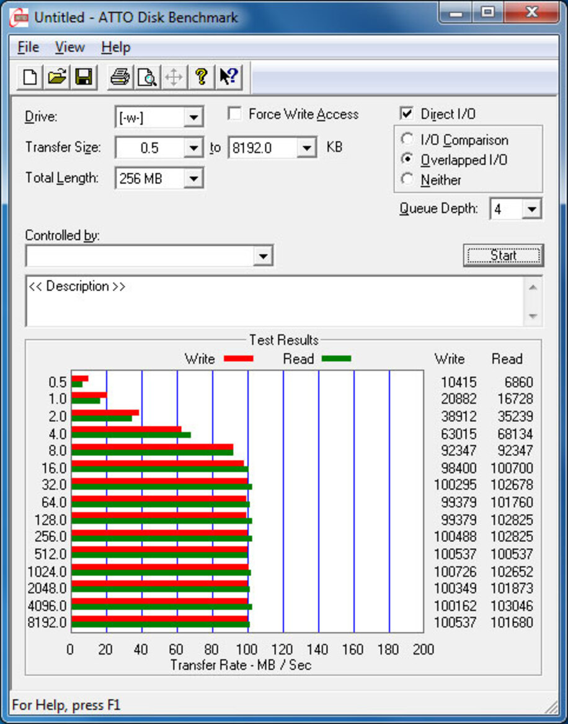
Task: Click the Write value 100726
Action: 455,572
